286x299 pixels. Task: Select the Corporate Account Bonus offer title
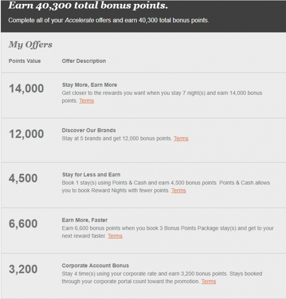(95, 266)
